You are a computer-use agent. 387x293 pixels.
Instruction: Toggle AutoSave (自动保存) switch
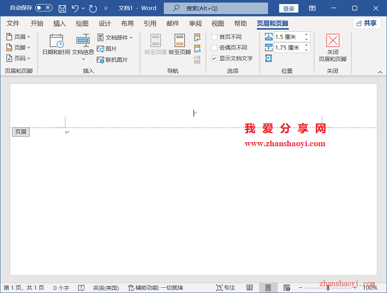(44, 8)
